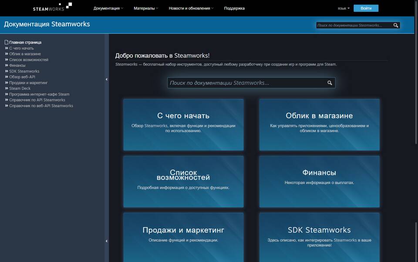Viewport: 418px width, 262px height.
Task: Expand the chevron next to Финансы in sidebar
Action: [x=7, y=65]
